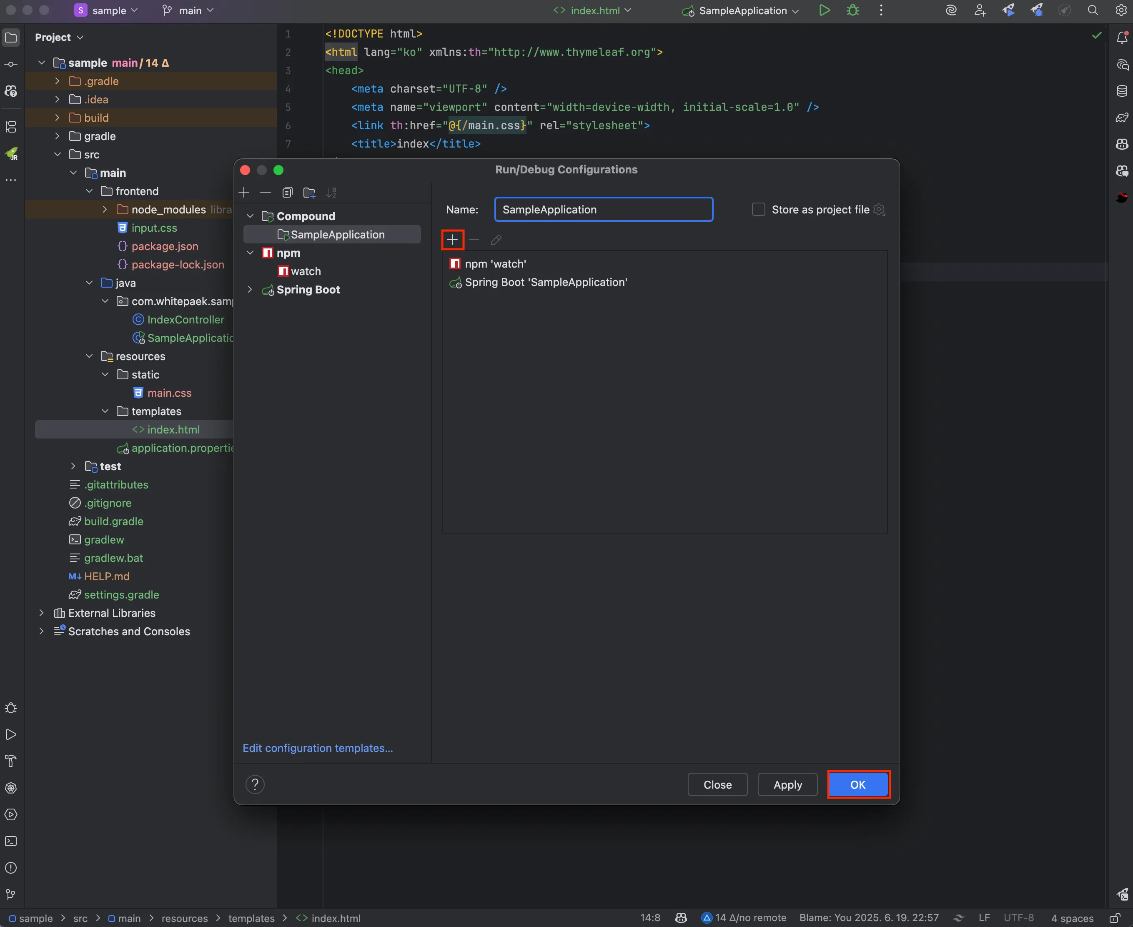The height and width of the screenshot is (927, 1133).
Task: Expand the test folder
Action: pos(73,466)
